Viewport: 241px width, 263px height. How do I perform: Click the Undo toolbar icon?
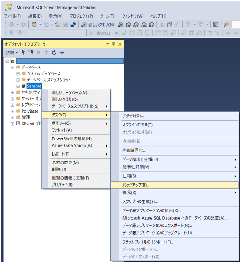coord(187,24)
